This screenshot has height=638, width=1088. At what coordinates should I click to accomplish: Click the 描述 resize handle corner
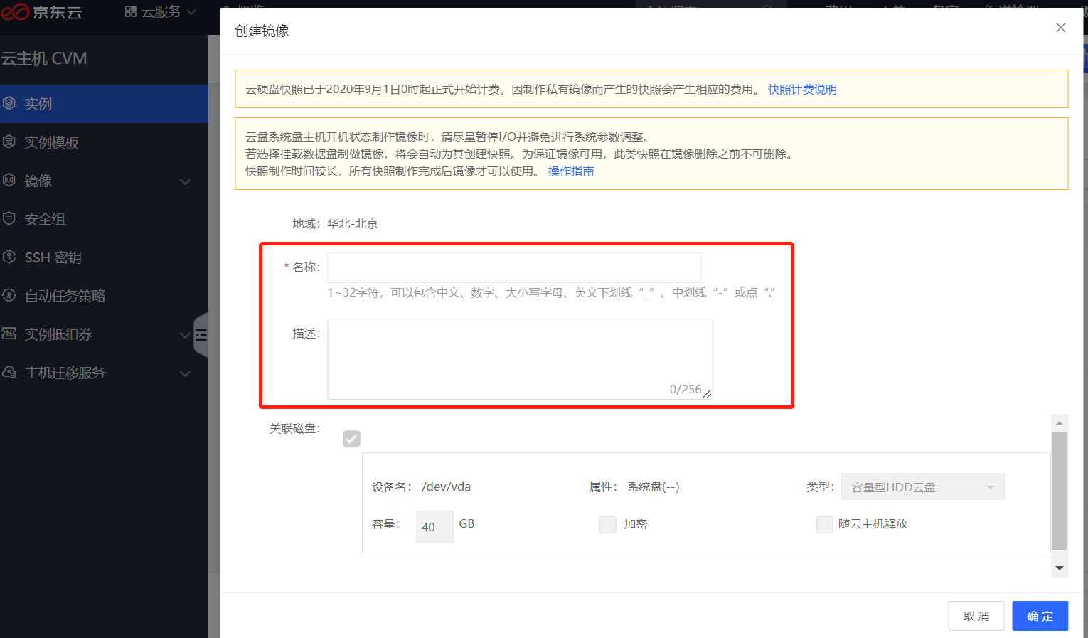tap(707, 393)
